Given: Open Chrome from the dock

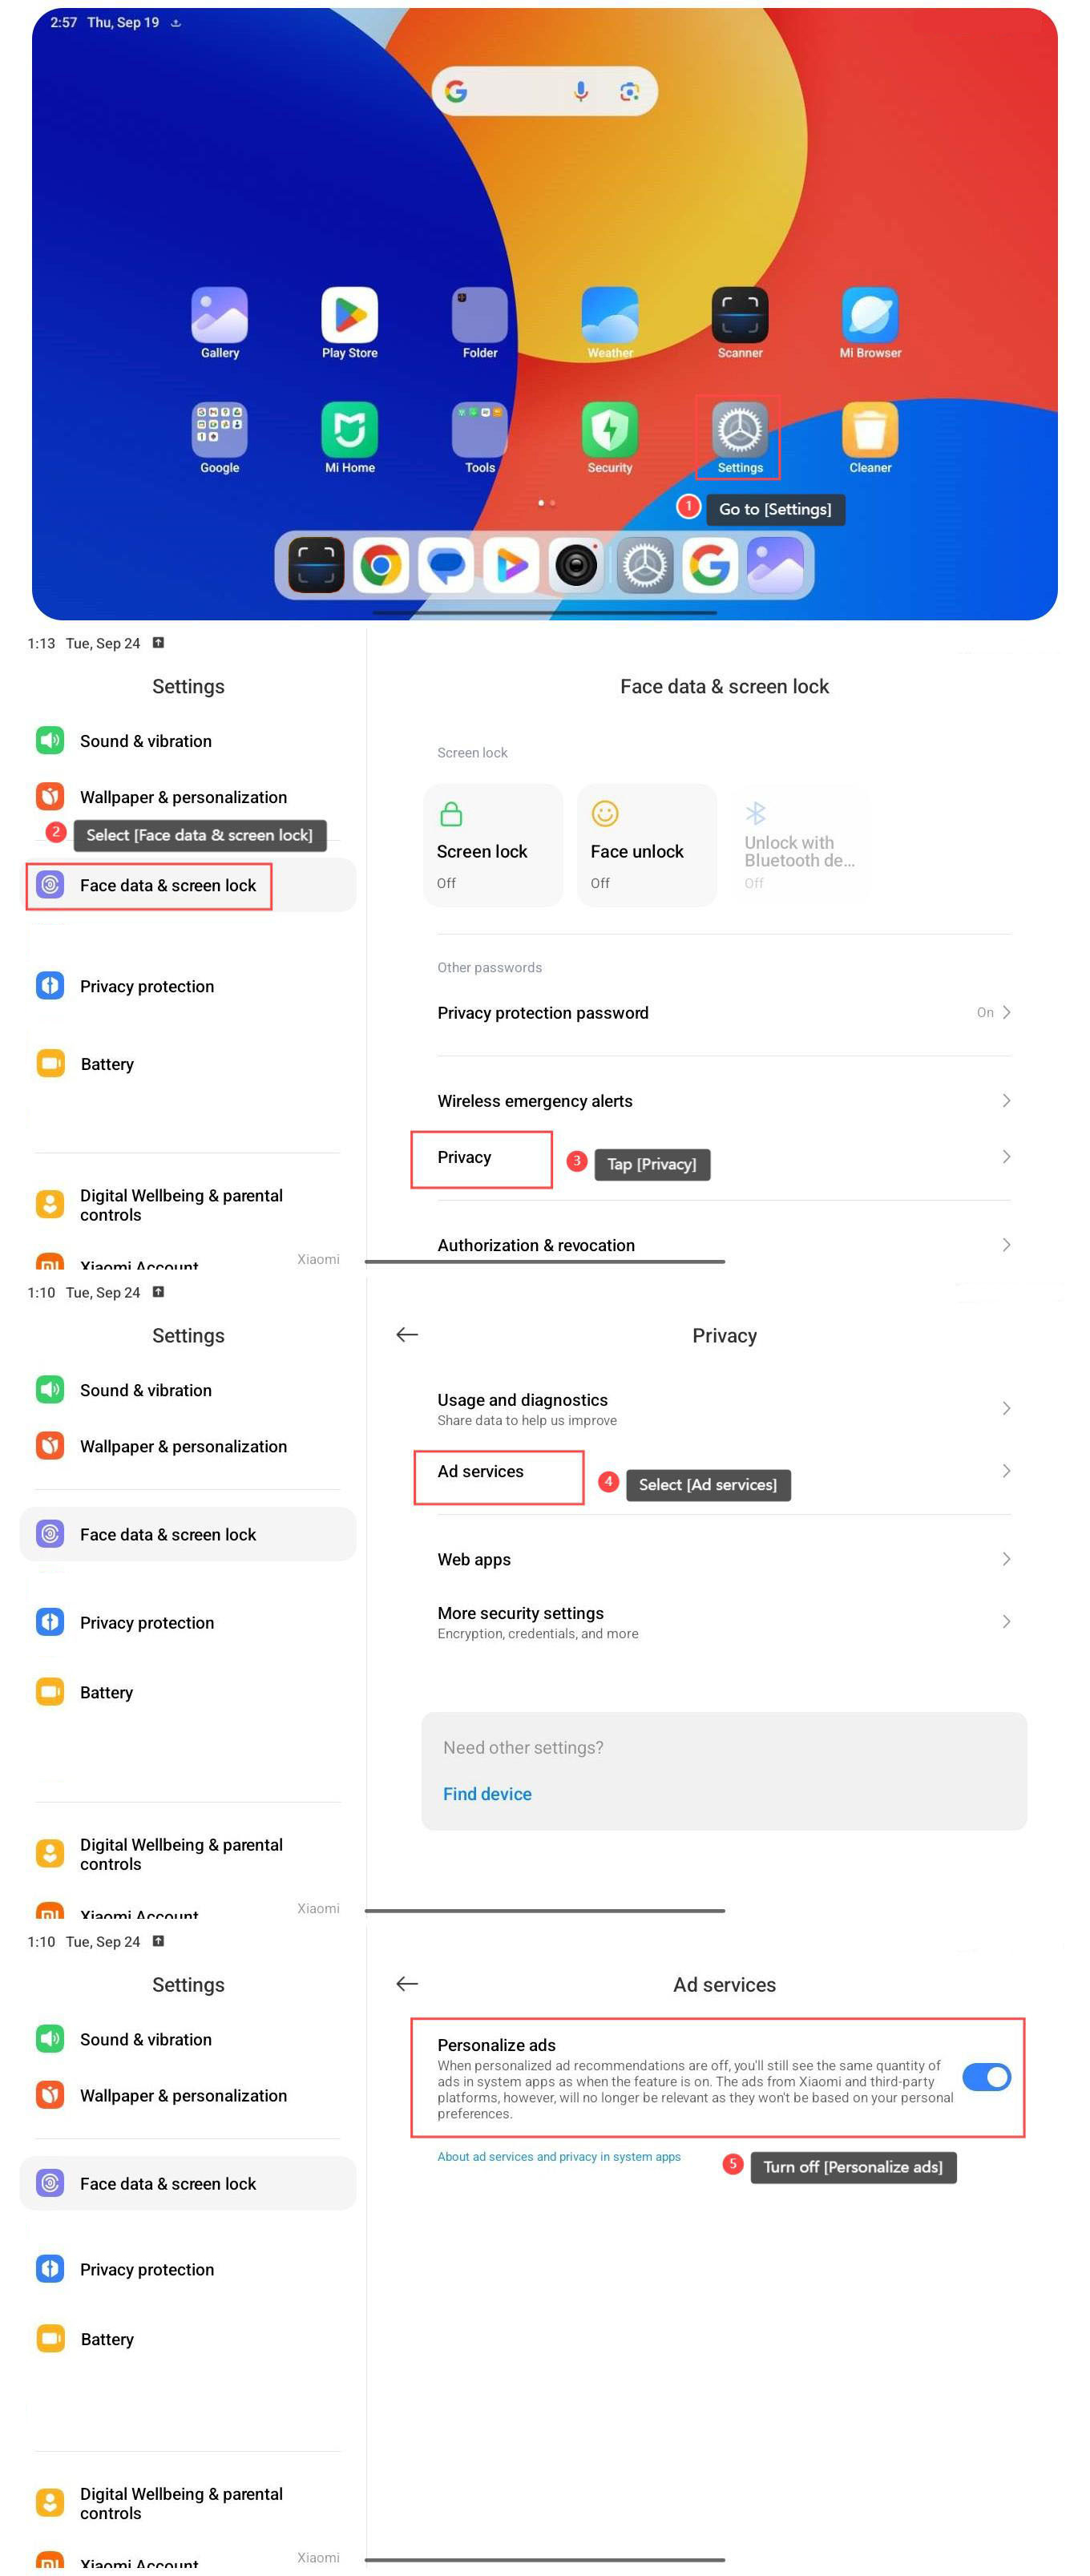Looking at the screenshot, I should point(381,566).
